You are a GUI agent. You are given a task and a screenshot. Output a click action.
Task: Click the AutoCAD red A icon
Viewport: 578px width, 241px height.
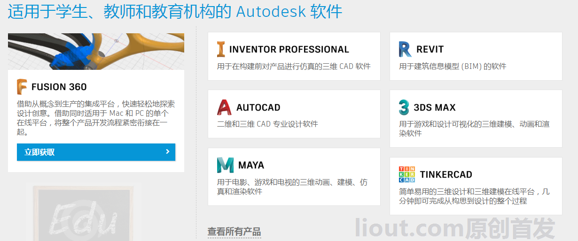point(224,107)
